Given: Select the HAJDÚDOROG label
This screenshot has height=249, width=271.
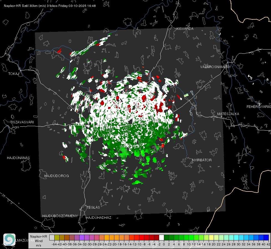Looking at the screenshot, I should (56, 176).
